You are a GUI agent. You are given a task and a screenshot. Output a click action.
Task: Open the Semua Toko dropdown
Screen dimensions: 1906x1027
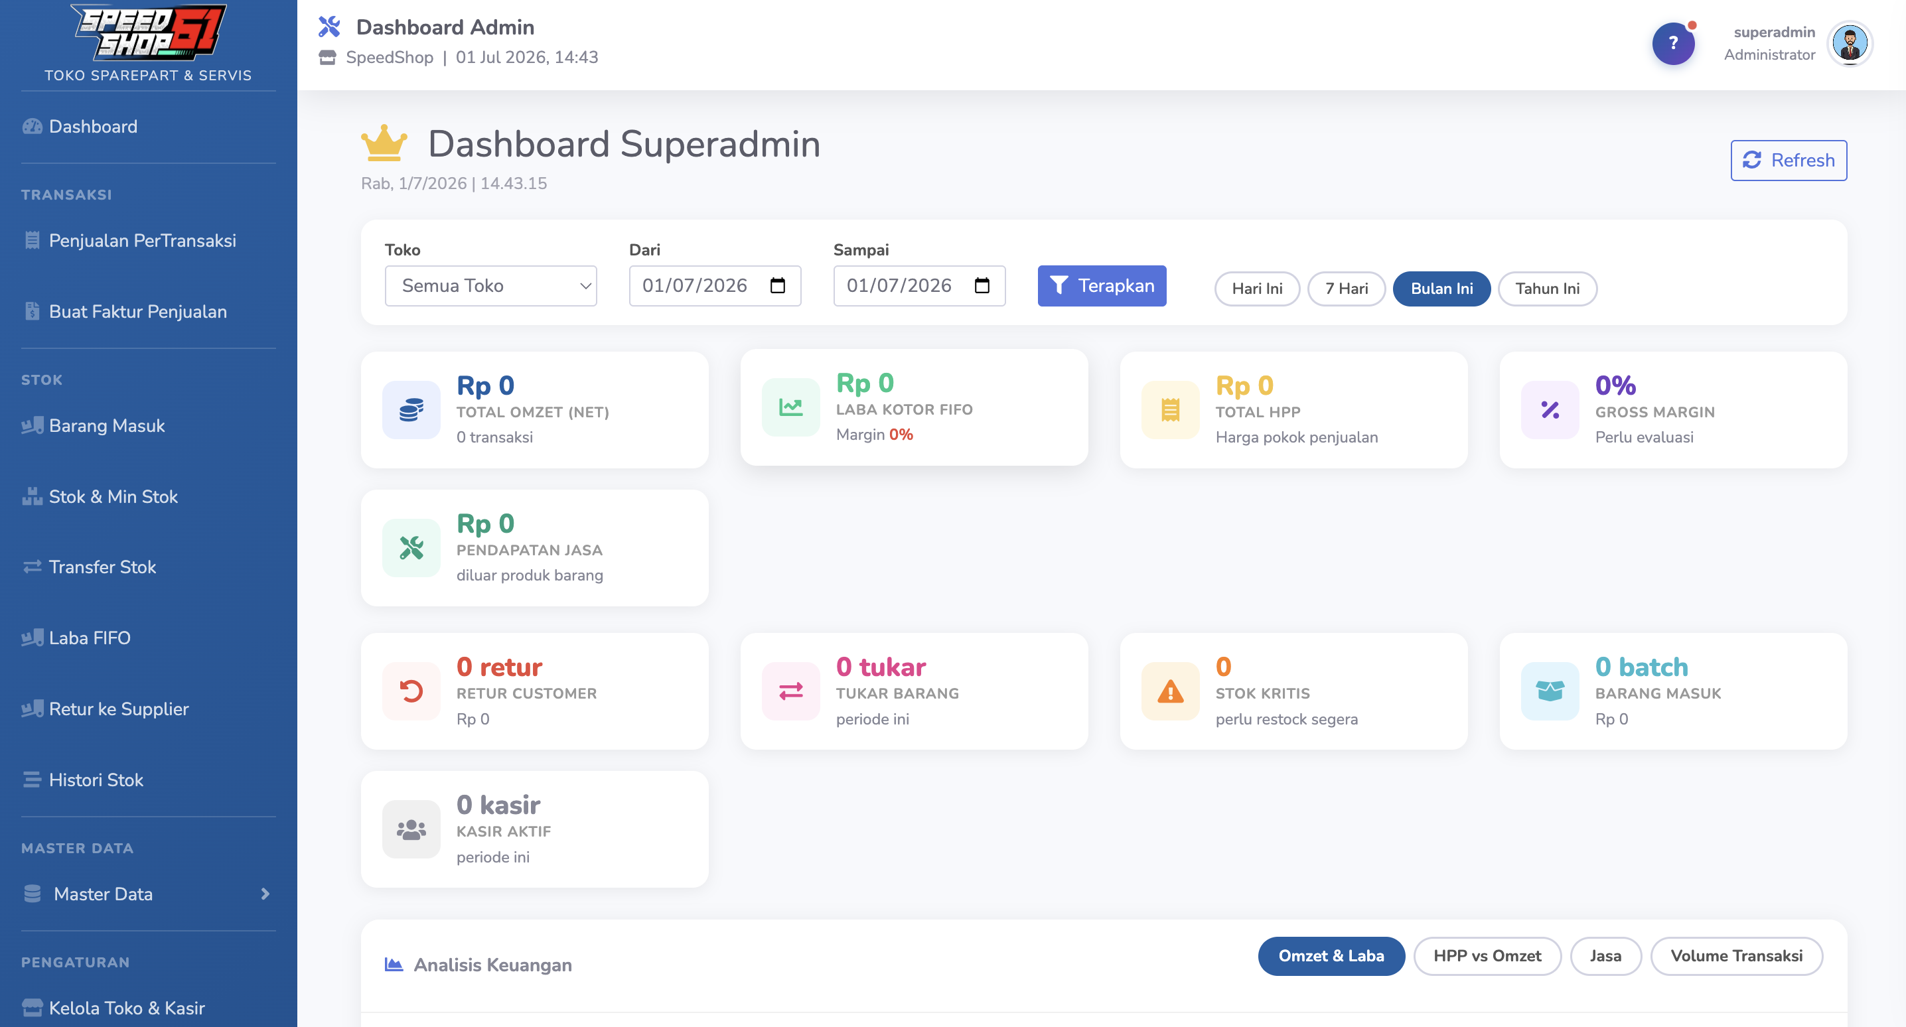(490, 285)
